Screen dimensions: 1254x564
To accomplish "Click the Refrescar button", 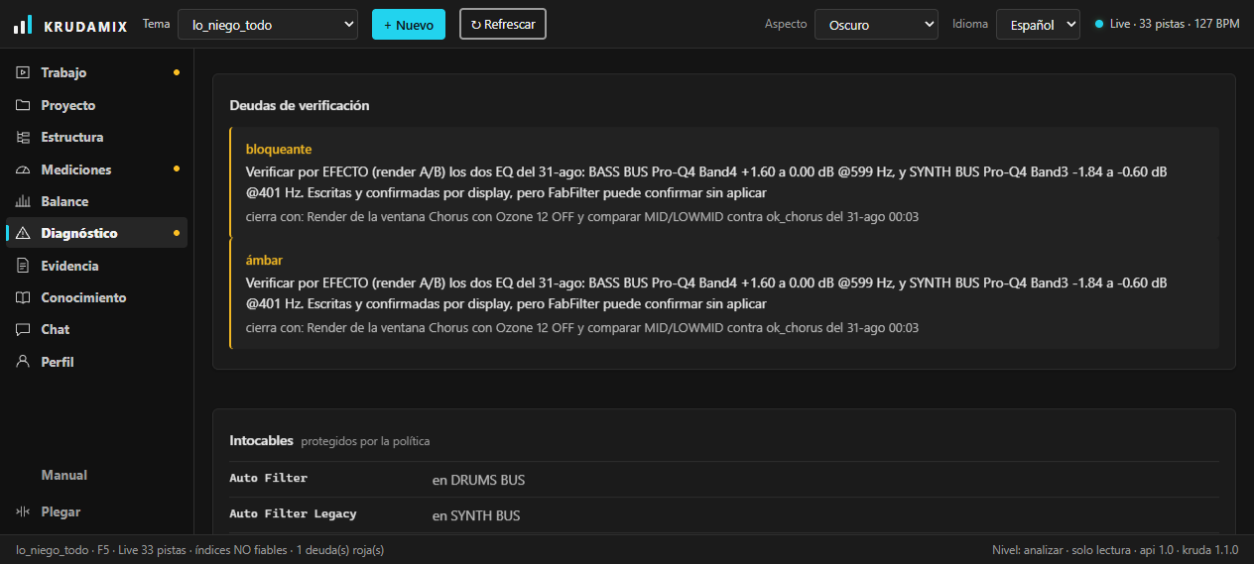I will click(x=503, y=24).
